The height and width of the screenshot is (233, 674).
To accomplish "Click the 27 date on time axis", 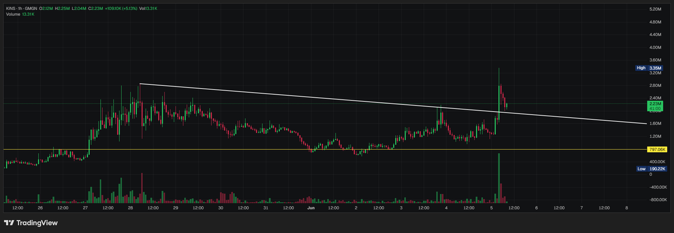I will click(x=85, y=208).
